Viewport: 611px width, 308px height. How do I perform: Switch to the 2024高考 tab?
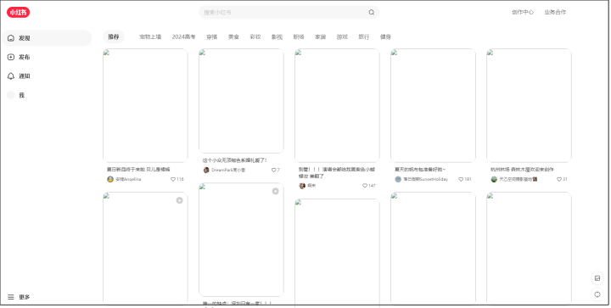tap(183, 37)
